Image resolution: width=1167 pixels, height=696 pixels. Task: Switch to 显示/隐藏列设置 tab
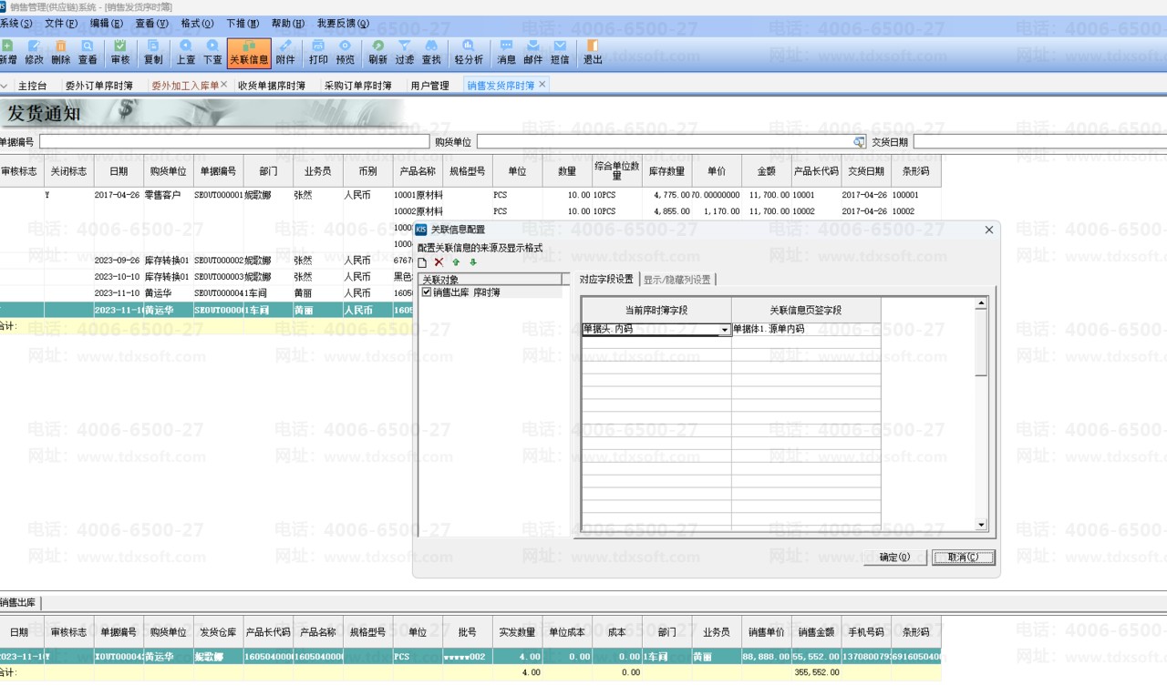pos(677,280)
